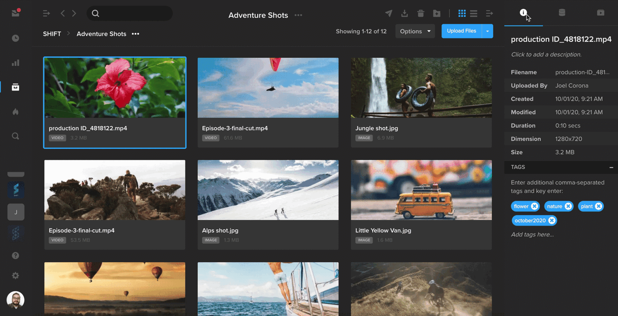
Task: Open the media player tab icon
Action: click(601, 12)
